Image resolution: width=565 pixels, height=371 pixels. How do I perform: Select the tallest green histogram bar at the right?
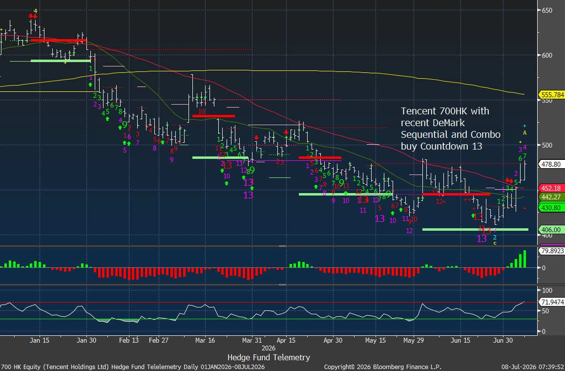[x=524, y=259]
